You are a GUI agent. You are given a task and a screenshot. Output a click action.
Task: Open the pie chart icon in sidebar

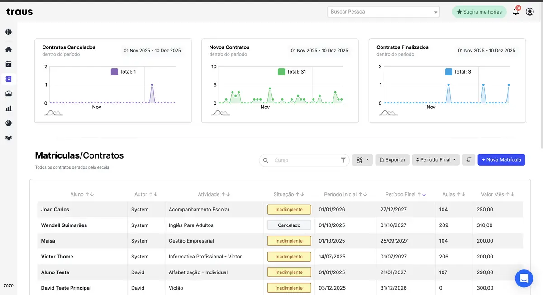coord(9,123)
